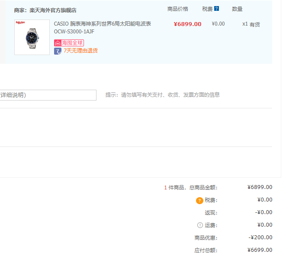
Task: Click the 应付总额 label
Action: tap(206, 250)
